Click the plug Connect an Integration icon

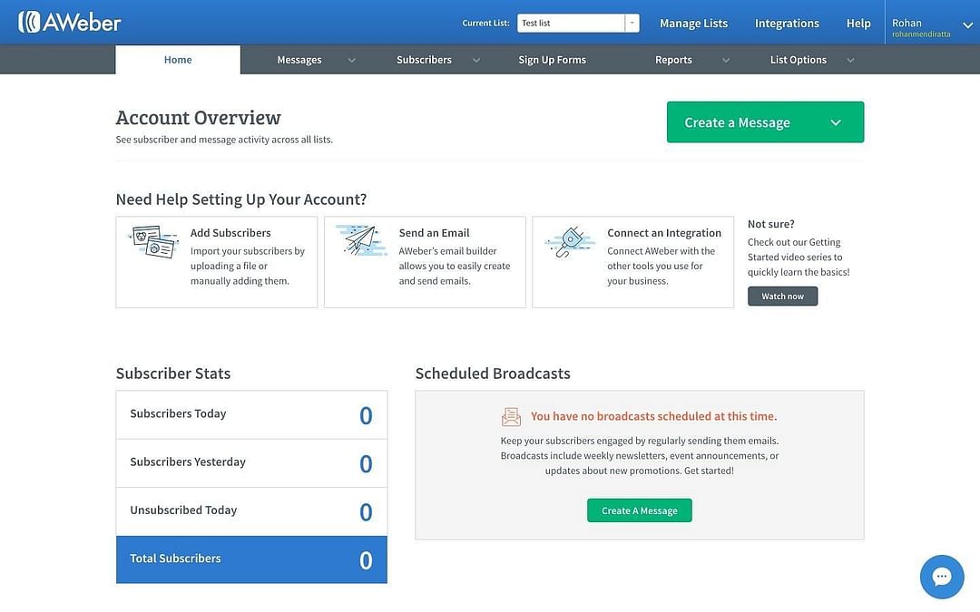(x=569, y=242)
